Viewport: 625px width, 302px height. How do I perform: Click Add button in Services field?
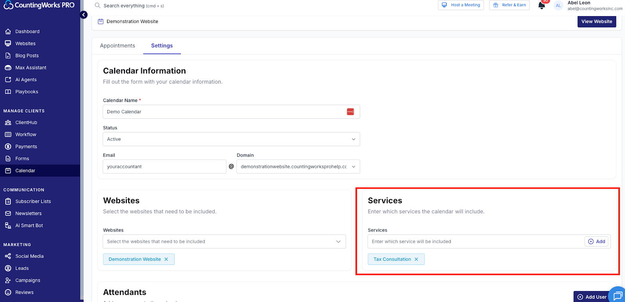(596, 241)
